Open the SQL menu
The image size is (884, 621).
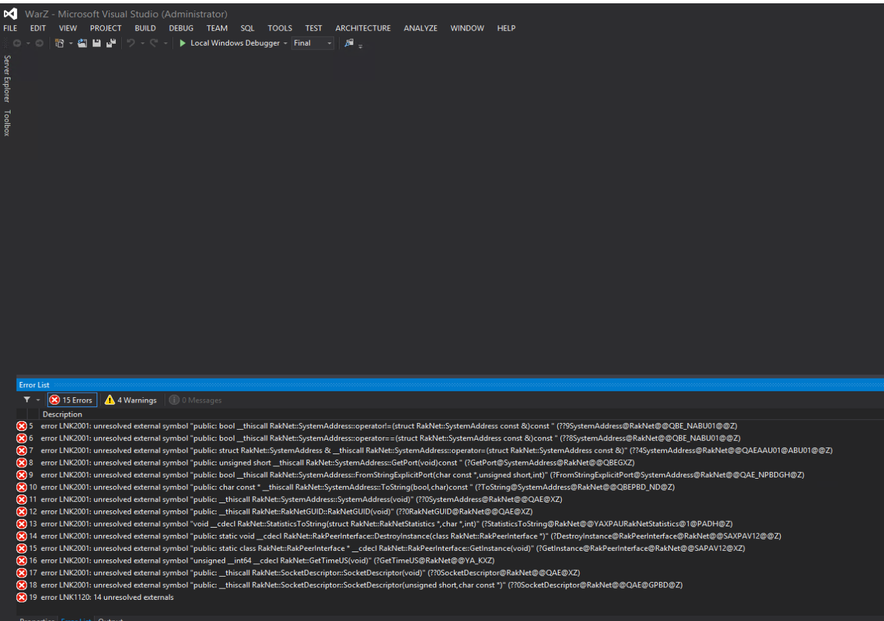[247, 28]
